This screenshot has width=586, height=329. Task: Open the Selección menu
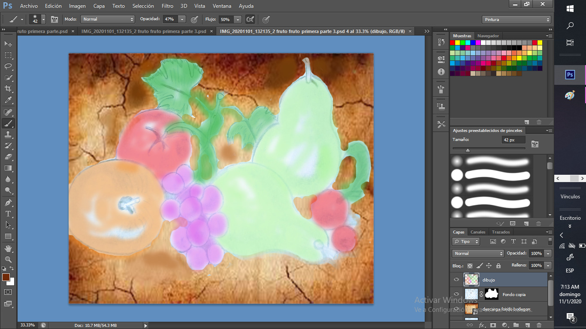coord(143,6)
